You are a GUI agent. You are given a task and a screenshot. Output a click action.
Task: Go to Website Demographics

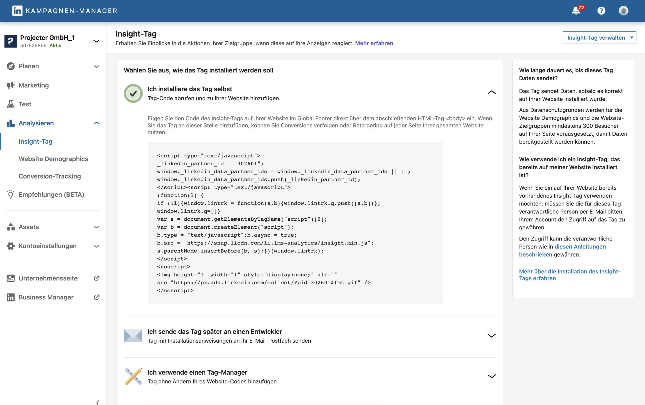[53, 159]
